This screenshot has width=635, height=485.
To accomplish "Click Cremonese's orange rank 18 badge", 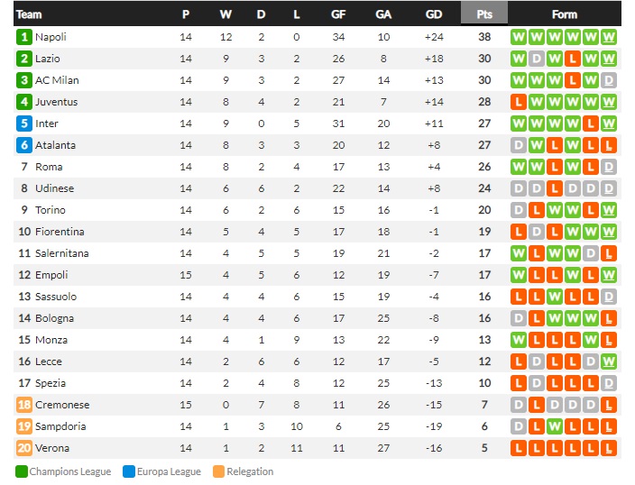I will click(23, 405).
